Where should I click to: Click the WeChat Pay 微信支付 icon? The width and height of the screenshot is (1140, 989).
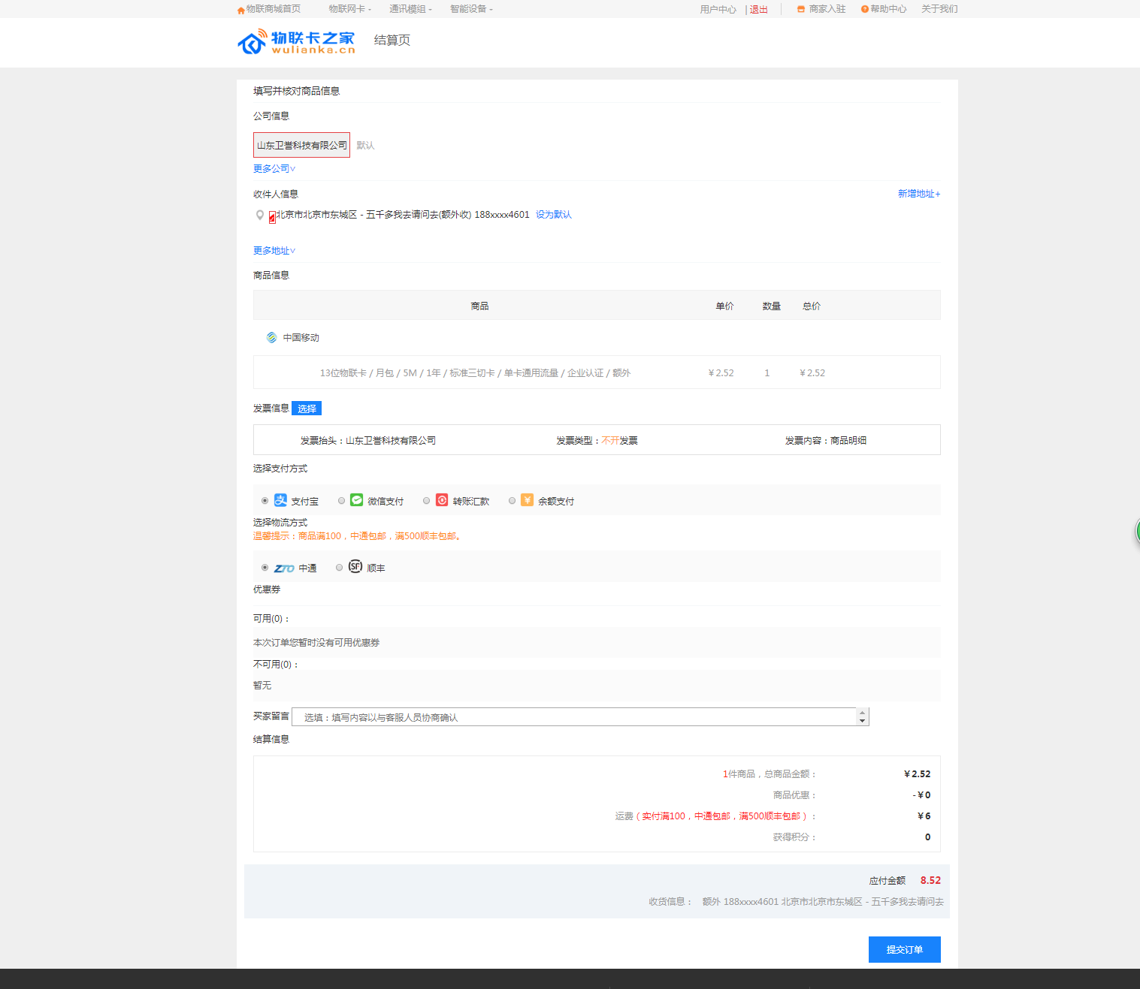pos(357,500)
